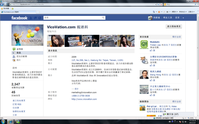
Task: Click IE forward navigation button
Action: click(5, 5)
